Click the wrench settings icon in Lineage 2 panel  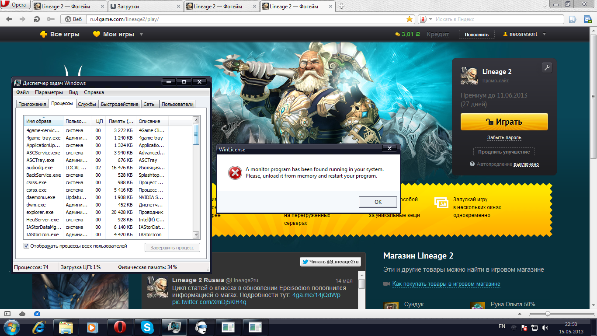[547, 67]
